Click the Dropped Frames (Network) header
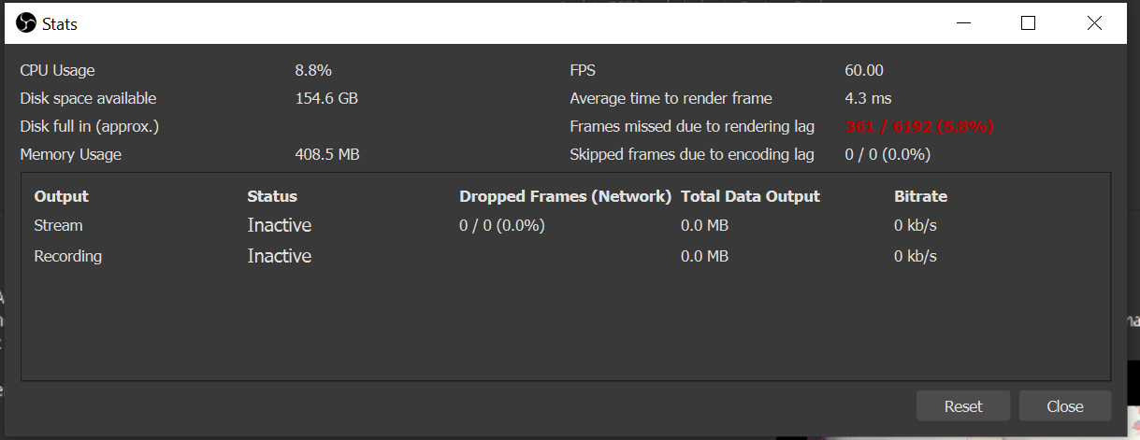1140x440 pixels. tap(565, 196)
